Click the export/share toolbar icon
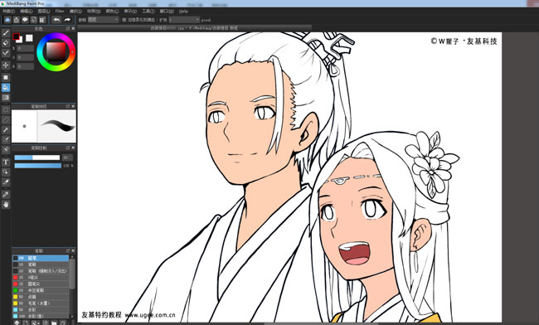This screenshot has width=539, height=325. pos(16,20)
